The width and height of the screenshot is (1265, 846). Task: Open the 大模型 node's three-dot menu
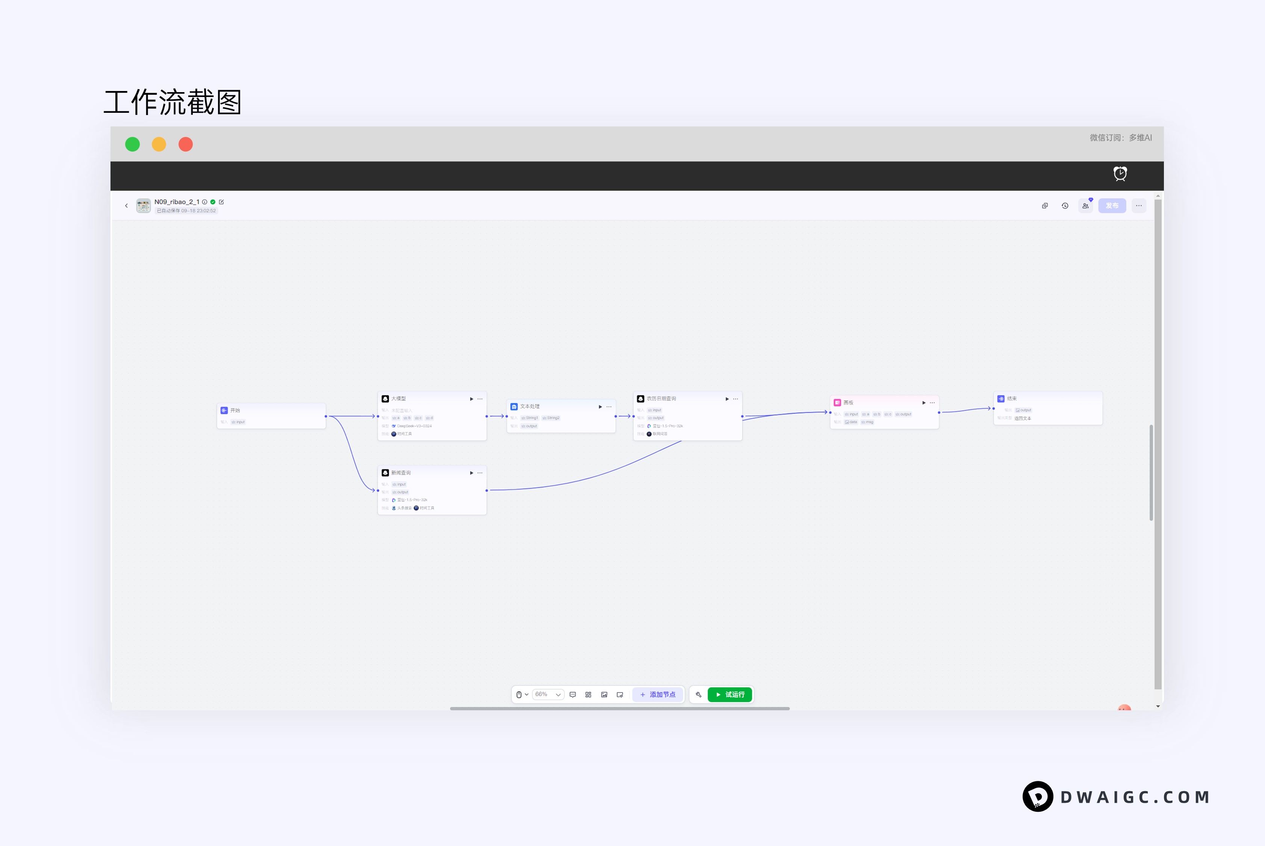pyautogui.click(x=480, y=399)
